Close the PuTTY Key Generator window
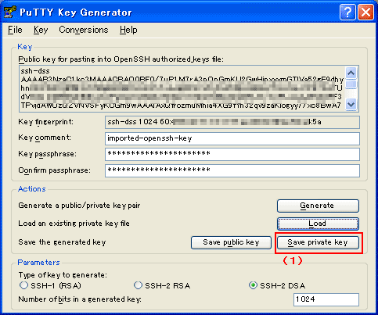Screen dimensions: 378x315 point(365,13)
